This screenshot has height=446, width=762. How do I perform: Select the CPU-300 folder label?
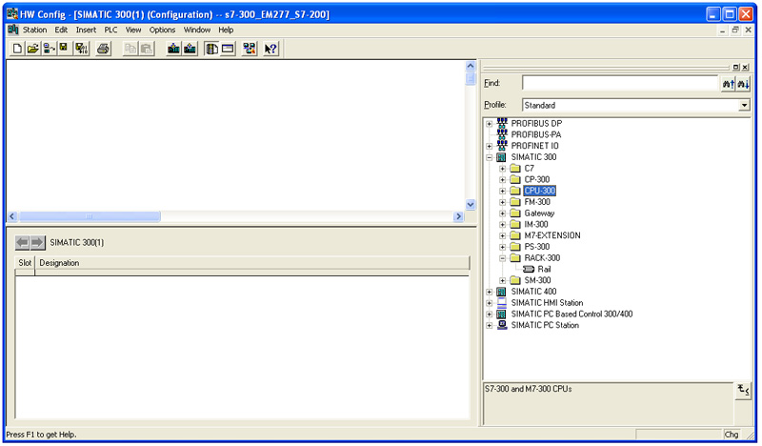point(539,191)
